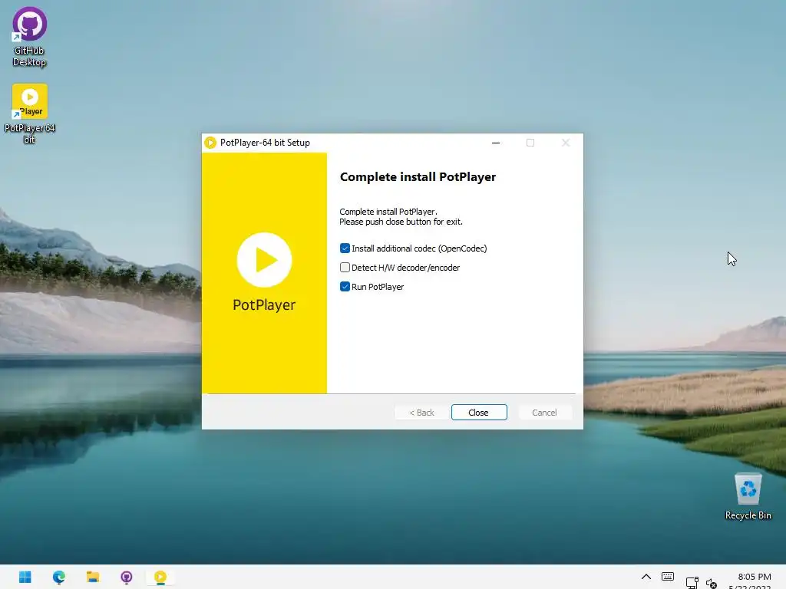Click the PotPlayer-64 bit Setup title text

pyautogui.click(x=265, y=143)
